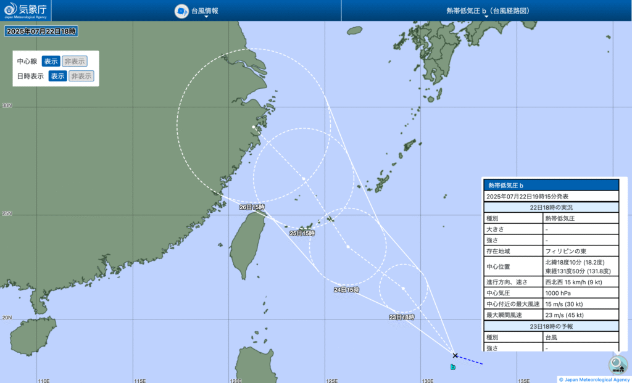This screenshot has width=632, height=383.
Task: Turn on 中心線 with the 表示 button
Action: point(51,61)
